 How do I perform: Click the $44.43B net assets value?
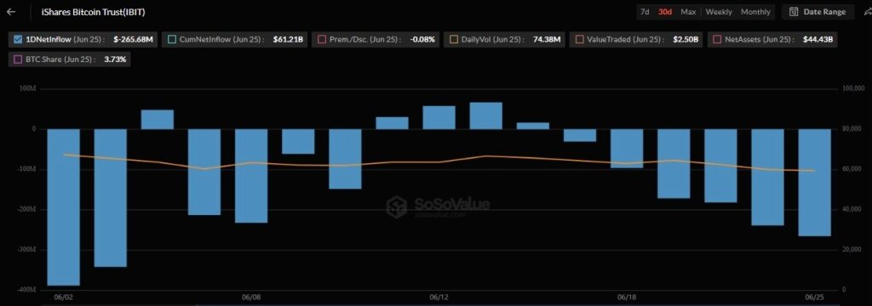tap(817, 39)
